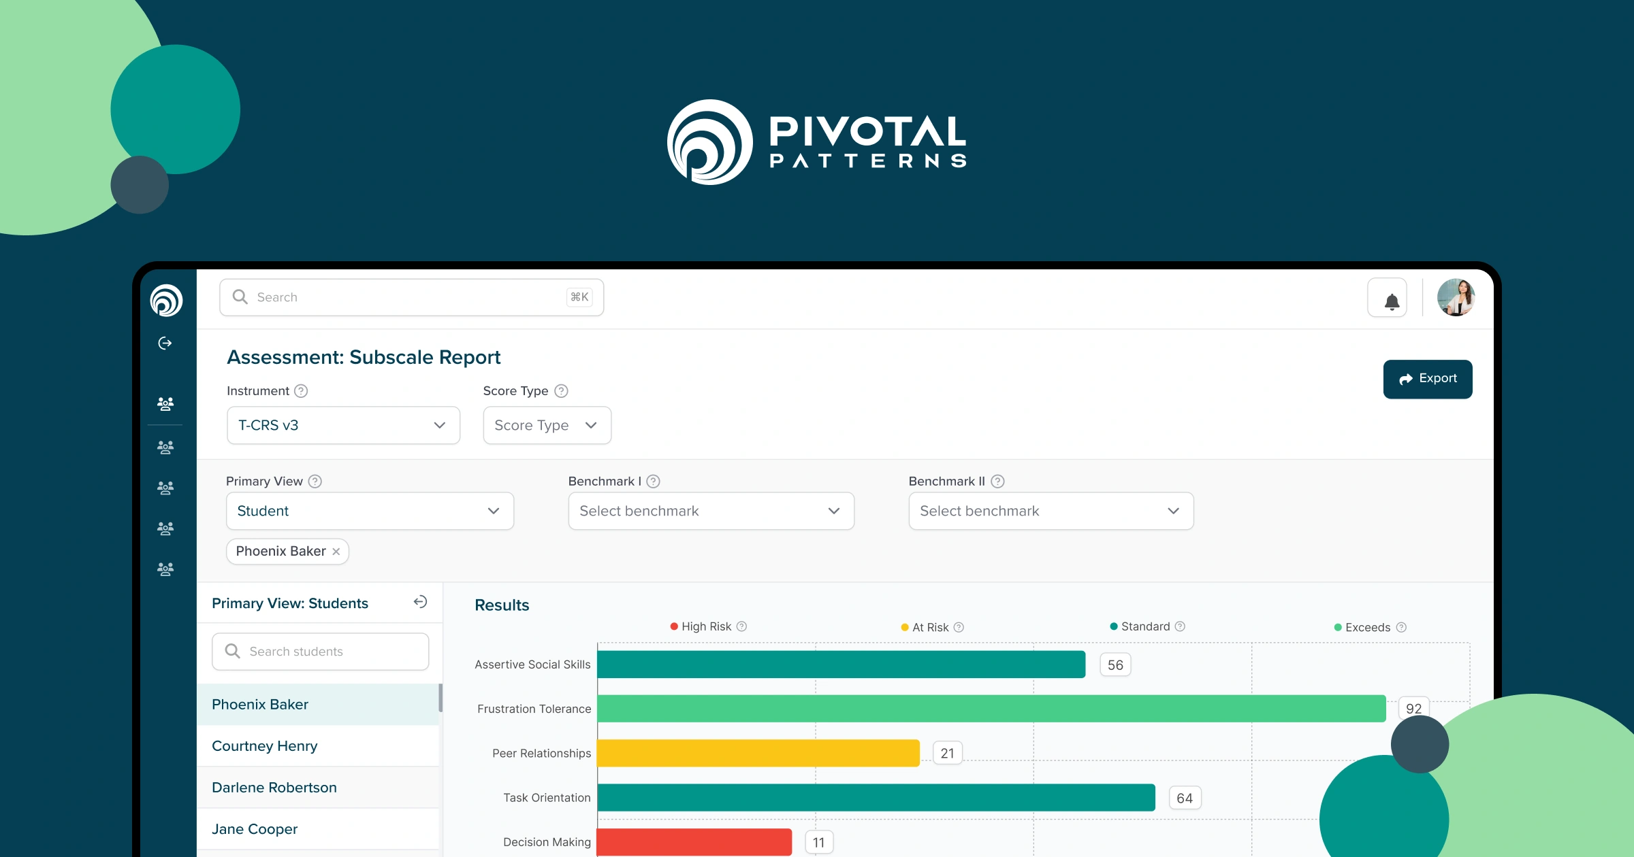Viewport: 1634px width, 857px height.
Task: Click the Instrument help question icon
Action: point(301,391)
